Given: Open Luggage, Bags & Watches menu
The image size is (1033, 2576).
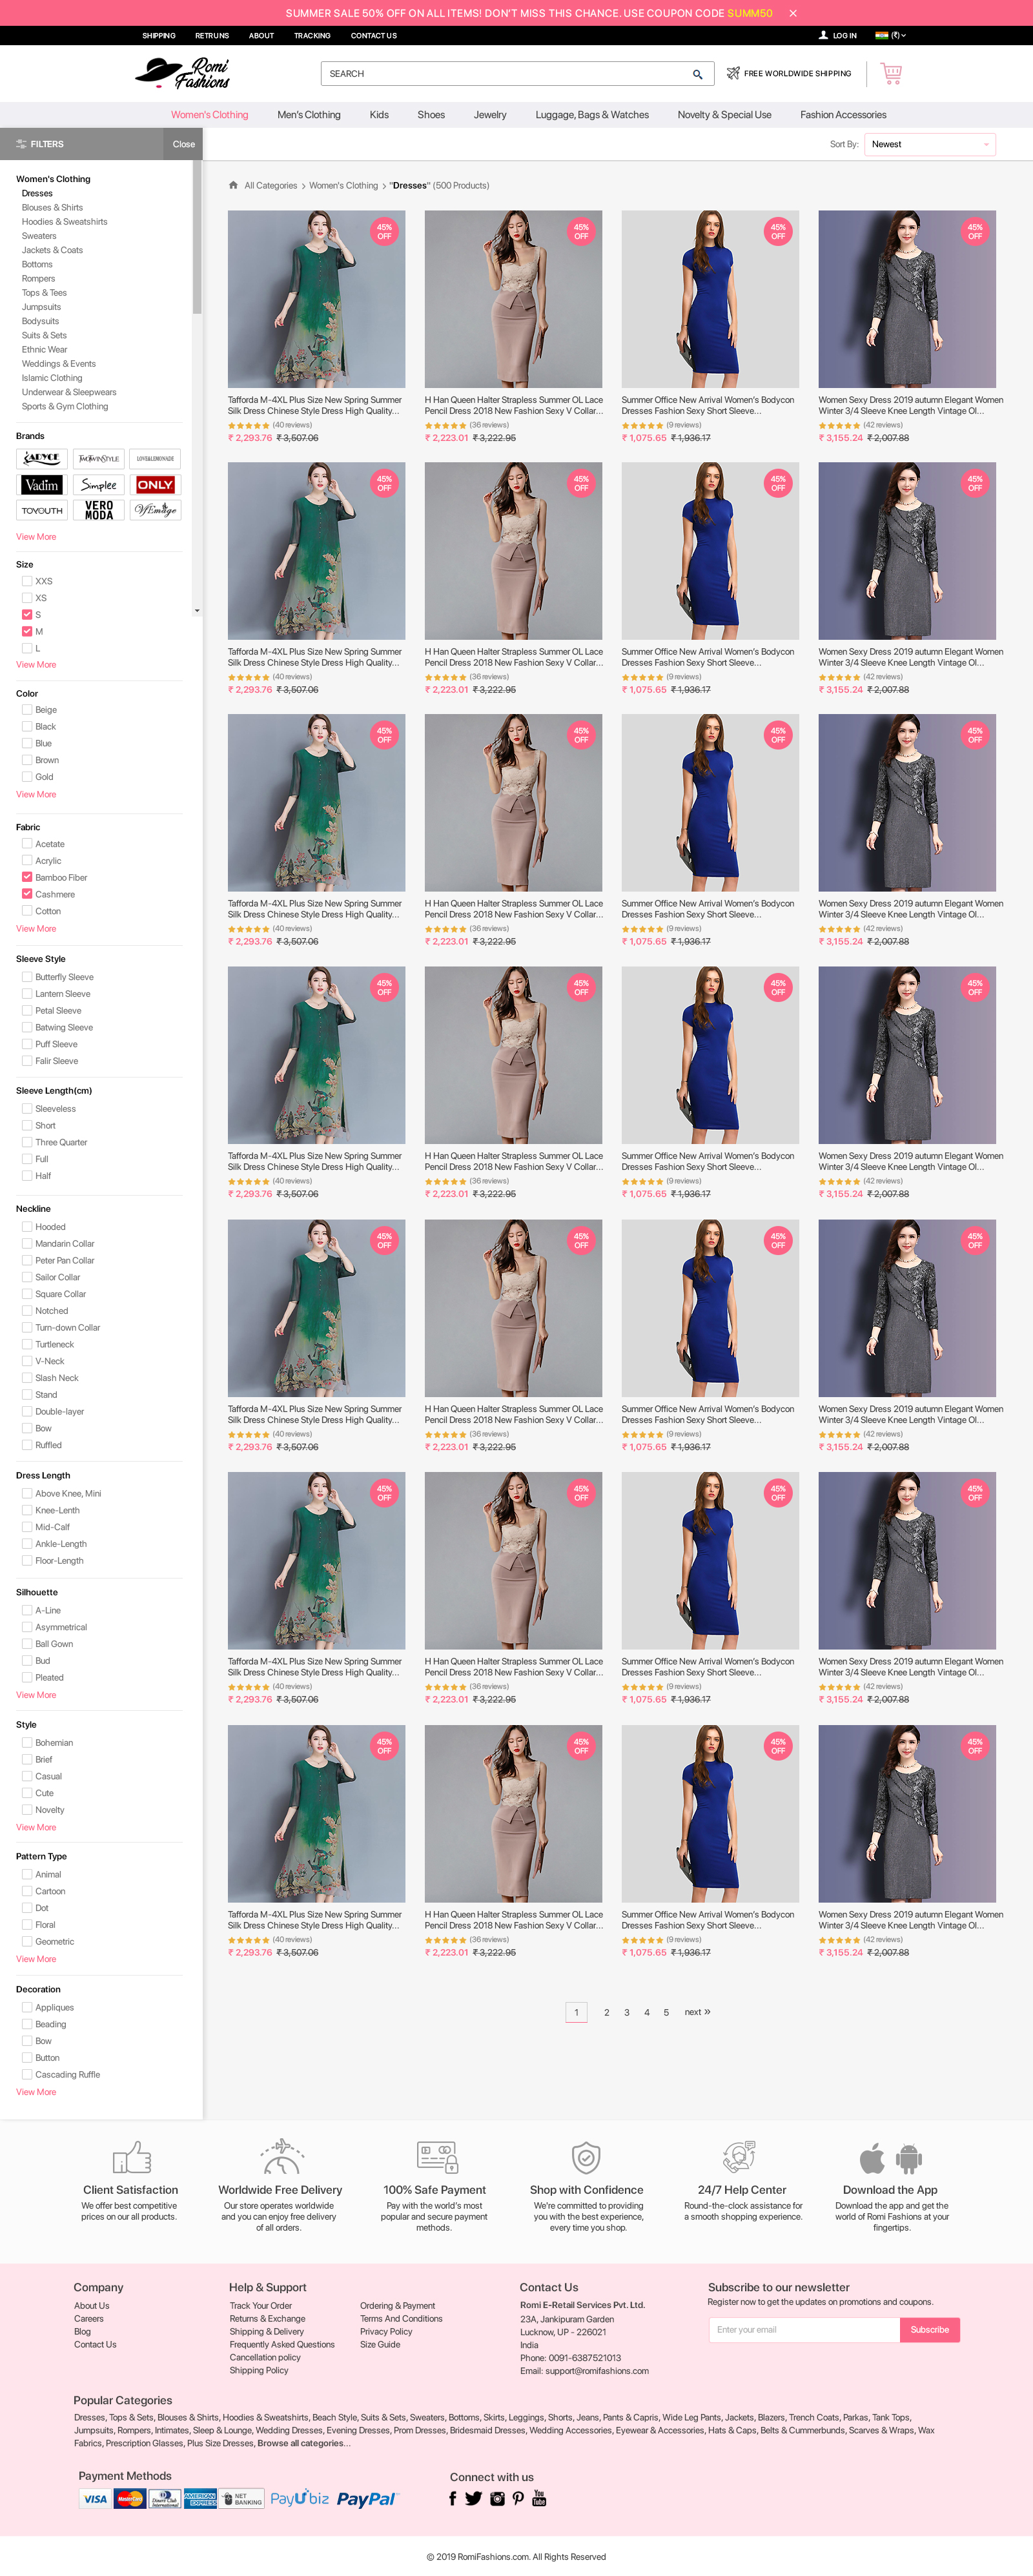Looking at the screenshot, I should [592, 115].
